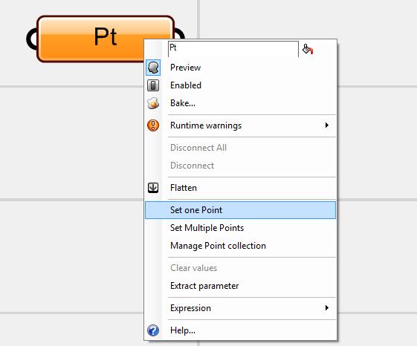
Task: Click the Bake... menu entry
Action: point(240,103)
